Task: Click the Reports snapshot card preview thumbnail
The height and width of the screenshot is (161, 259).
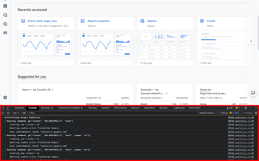Action: coord(106,45)
